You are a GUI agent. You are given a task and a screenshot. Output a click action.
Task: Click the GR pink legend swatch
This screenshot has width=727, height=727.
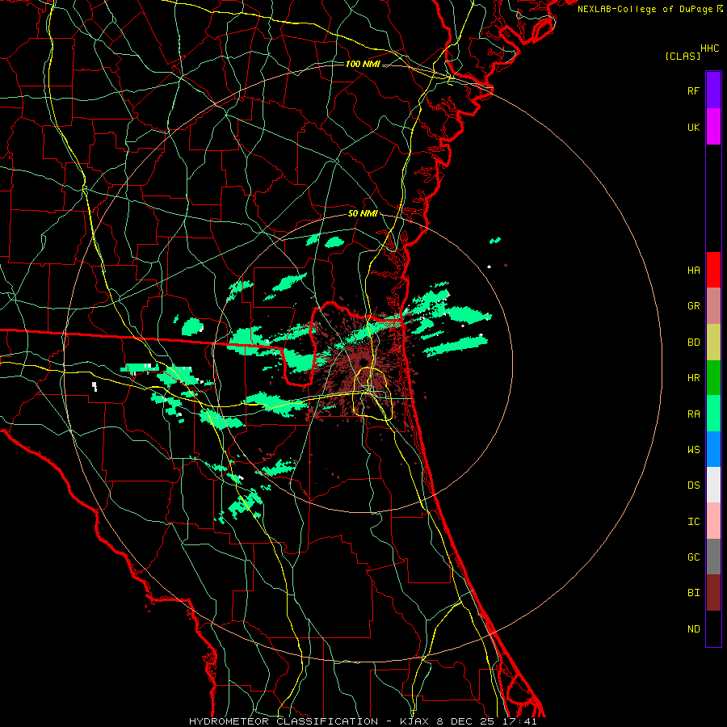tap(713, 306)
